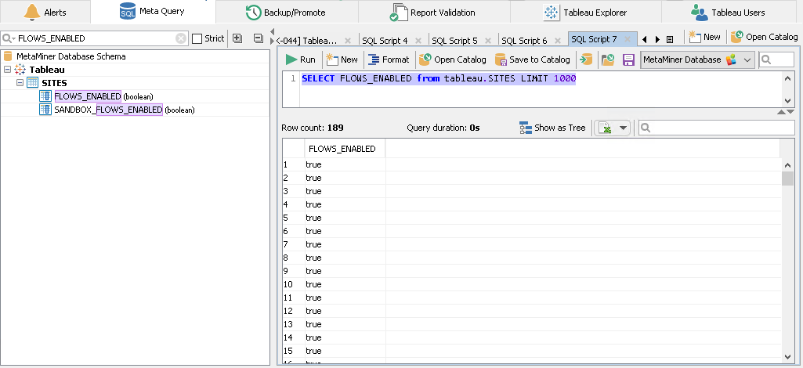Select SANDBOX_FLOWS_ENABLED column in tree
The height and width of the screenshot is (368, 803).
125,110
